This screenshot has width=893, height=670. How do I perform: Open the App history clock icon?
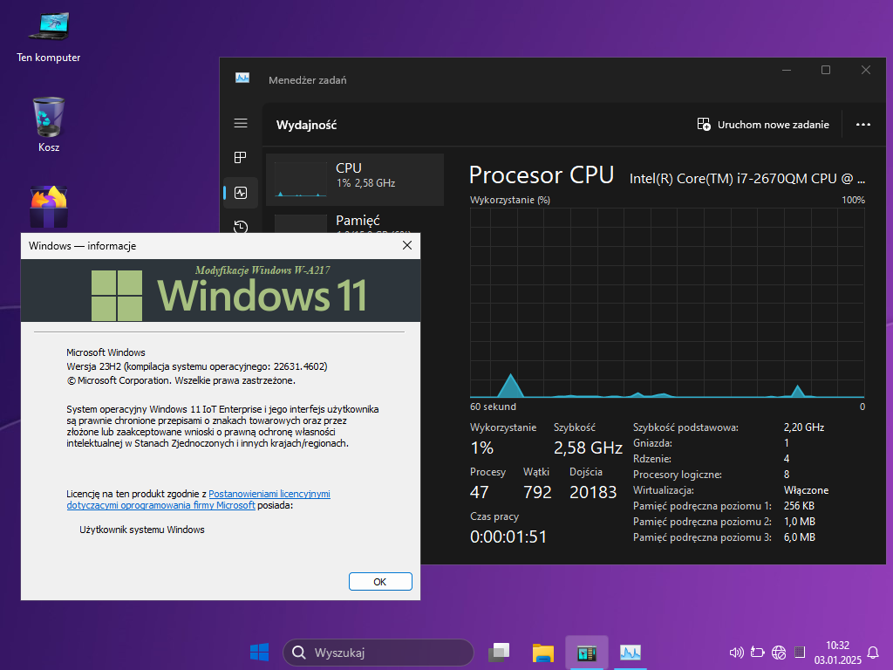tap(241, 226)
